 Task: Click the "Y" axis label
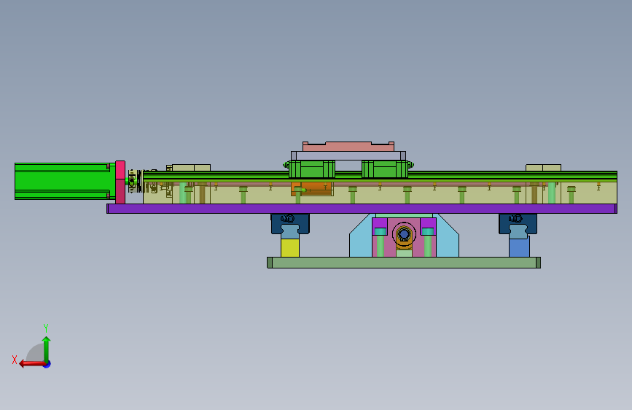(46, 328)
